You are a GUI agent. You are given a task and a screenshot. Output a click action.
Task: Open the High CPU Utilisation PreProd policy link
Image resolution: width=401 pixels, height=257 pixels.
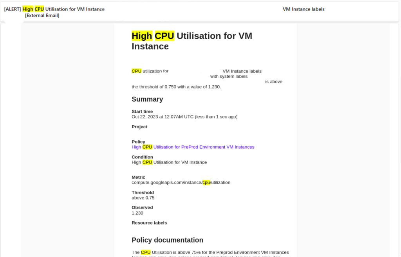(x=193, y=147)
